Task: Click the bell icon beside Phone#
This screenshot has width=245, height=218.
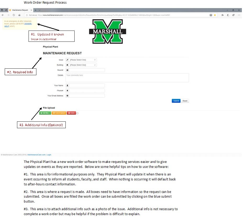Action: tap(67, 91)
